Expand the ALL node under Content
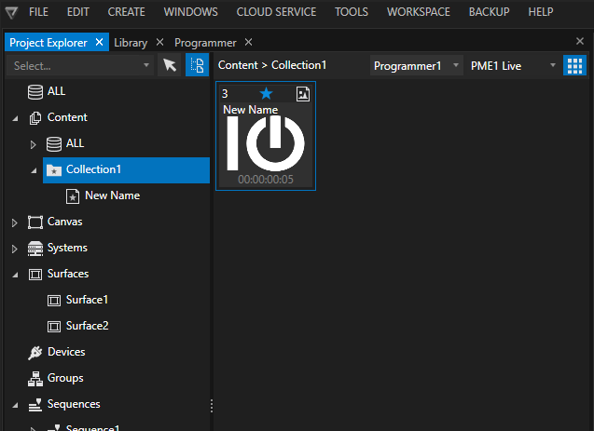This screenshot has height=431, width=594. tap(33, 144)
